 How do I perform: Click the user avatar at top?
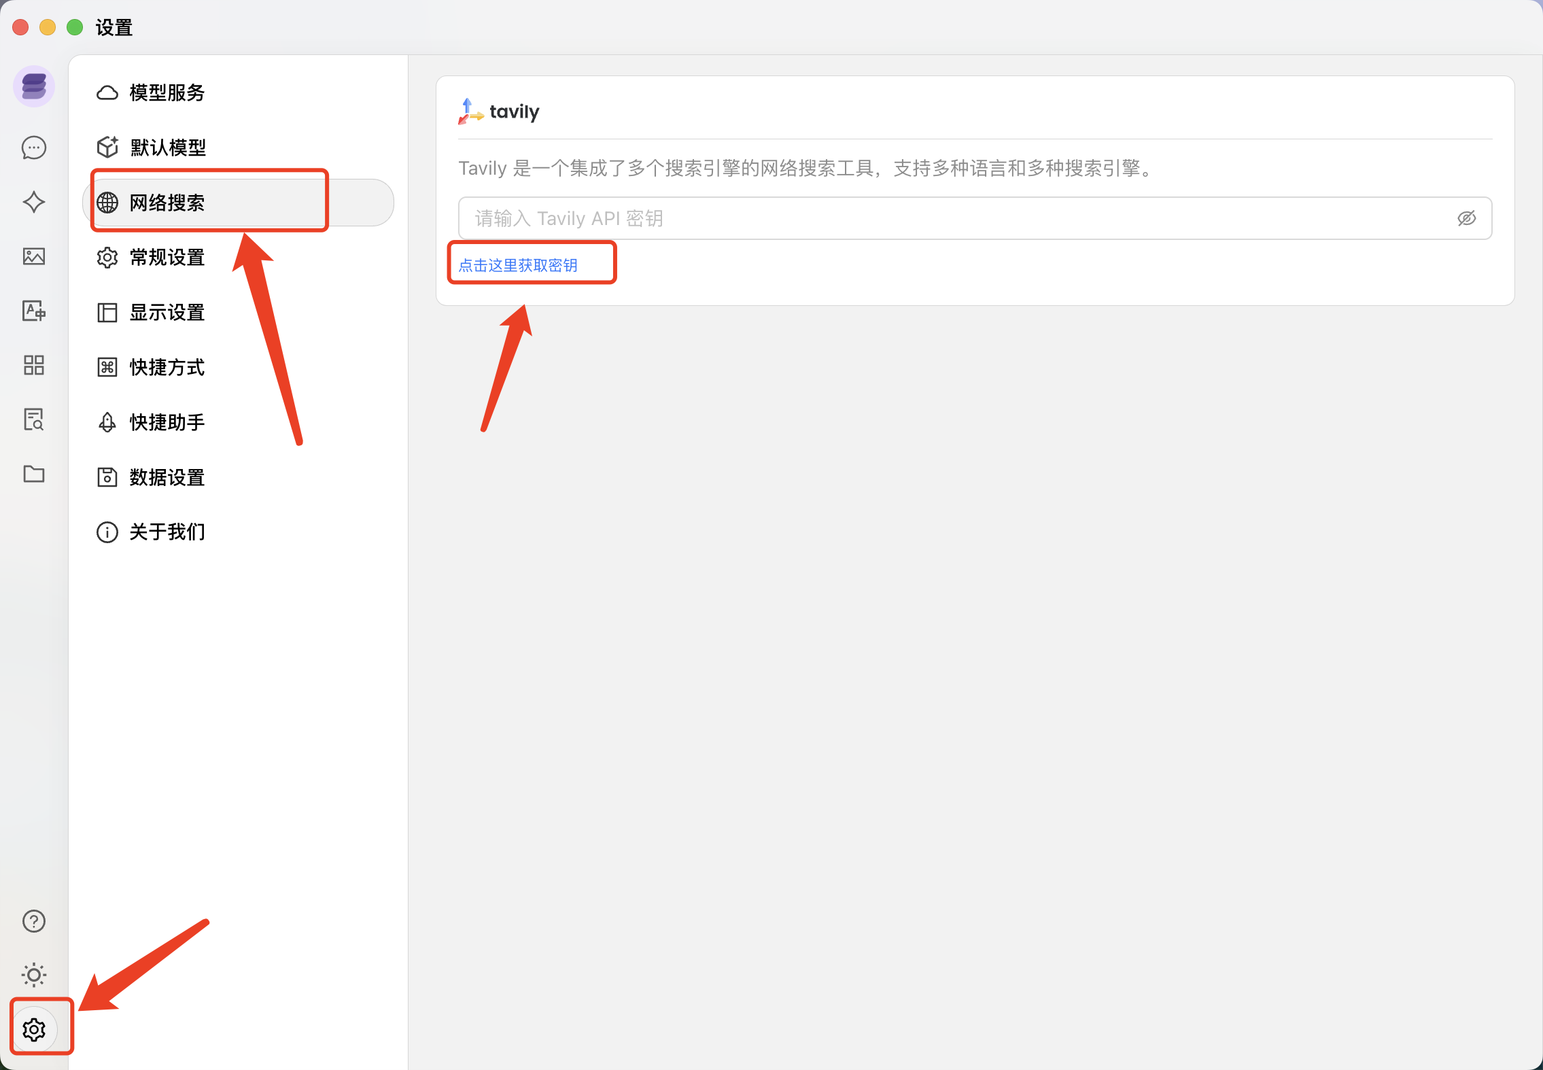pos(34,86)
